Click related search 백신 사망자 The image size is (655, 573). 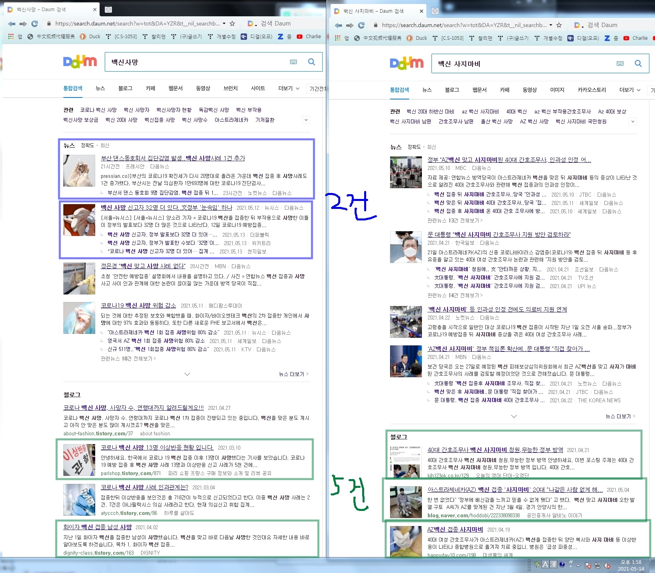137,110
